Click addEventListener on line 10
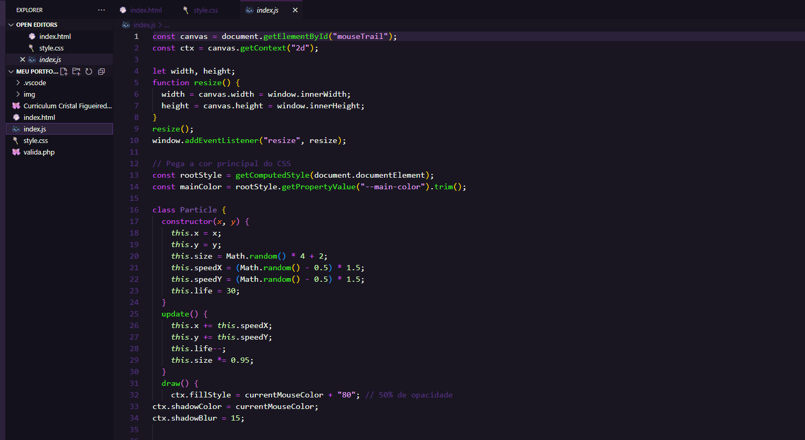Screen dimensions: 805x440 (x=222, y=140)
